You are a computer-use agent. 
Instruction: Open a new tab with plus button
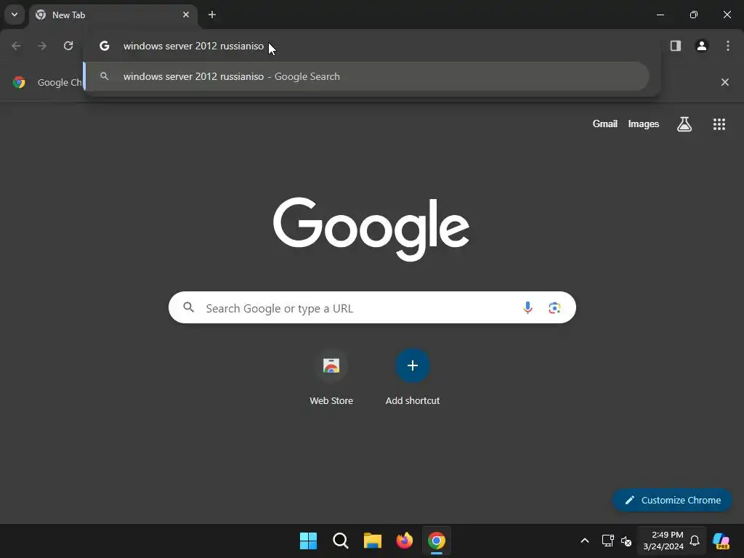click(212, 15)
